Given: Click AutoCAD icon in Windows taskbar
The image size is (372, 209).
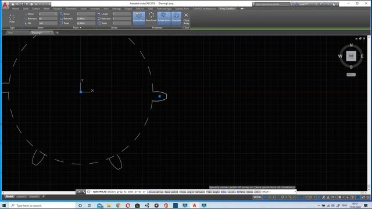Looking at the screenshot, I should point(194,206).
